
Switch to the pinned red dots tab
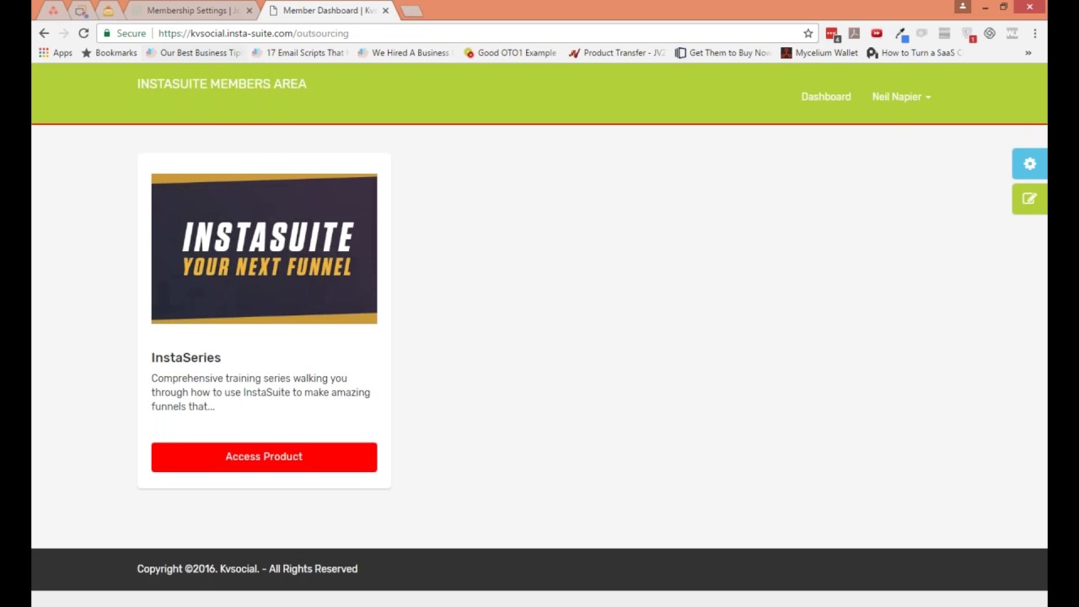tap(53, 10)
